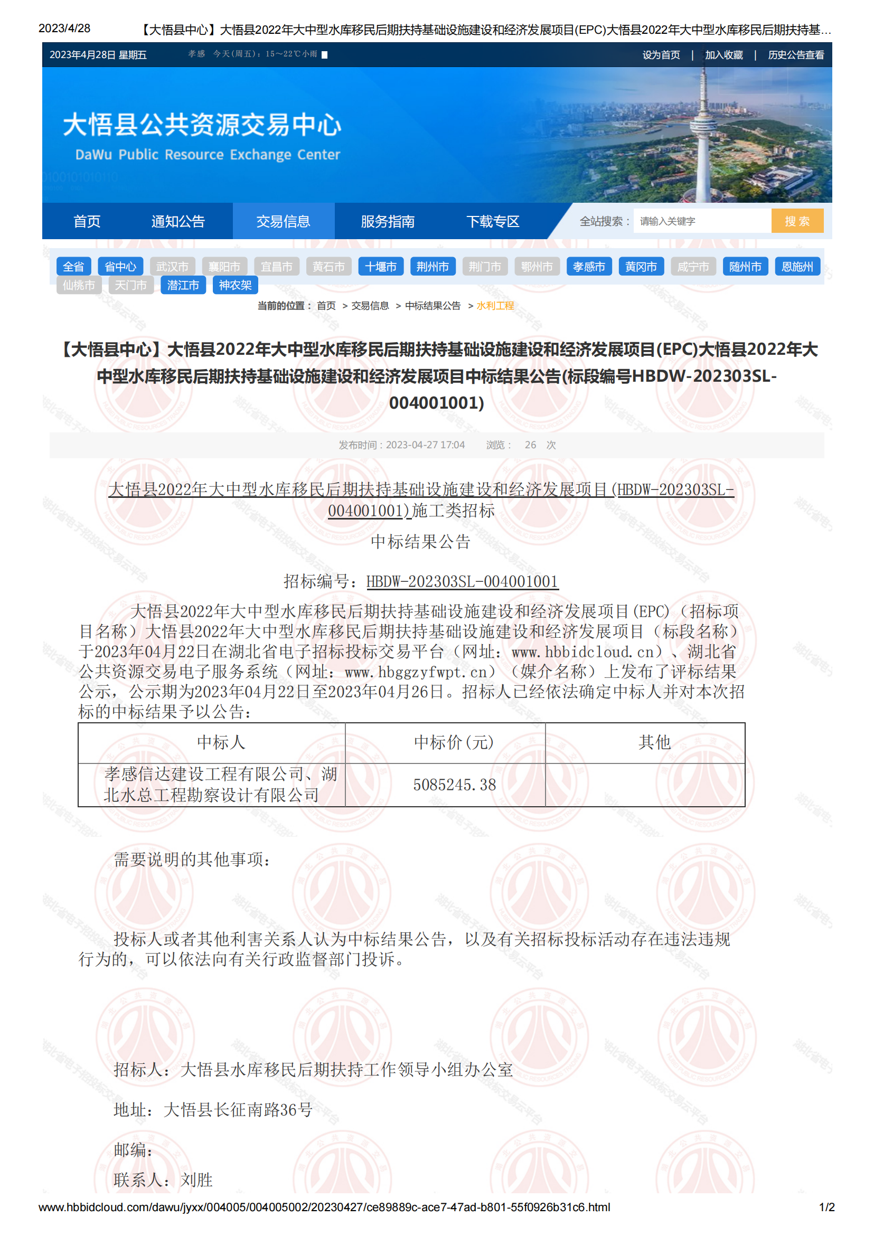Click the 设为首页 link

tap(661, 55)
